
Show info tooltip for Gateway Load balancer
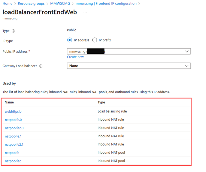tap(41, 66)
